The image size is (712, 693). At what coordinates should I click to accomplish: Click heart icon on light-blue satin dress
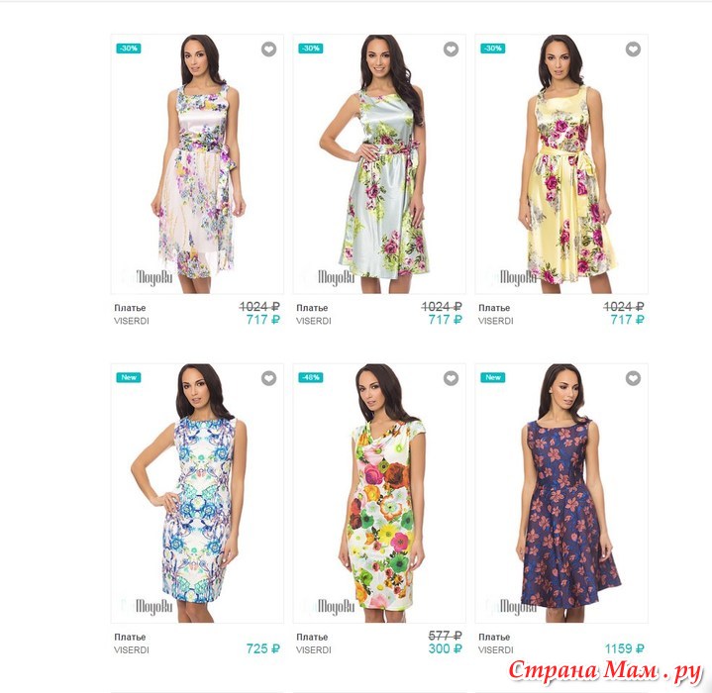pyautogui.click(x=451, y=49)
